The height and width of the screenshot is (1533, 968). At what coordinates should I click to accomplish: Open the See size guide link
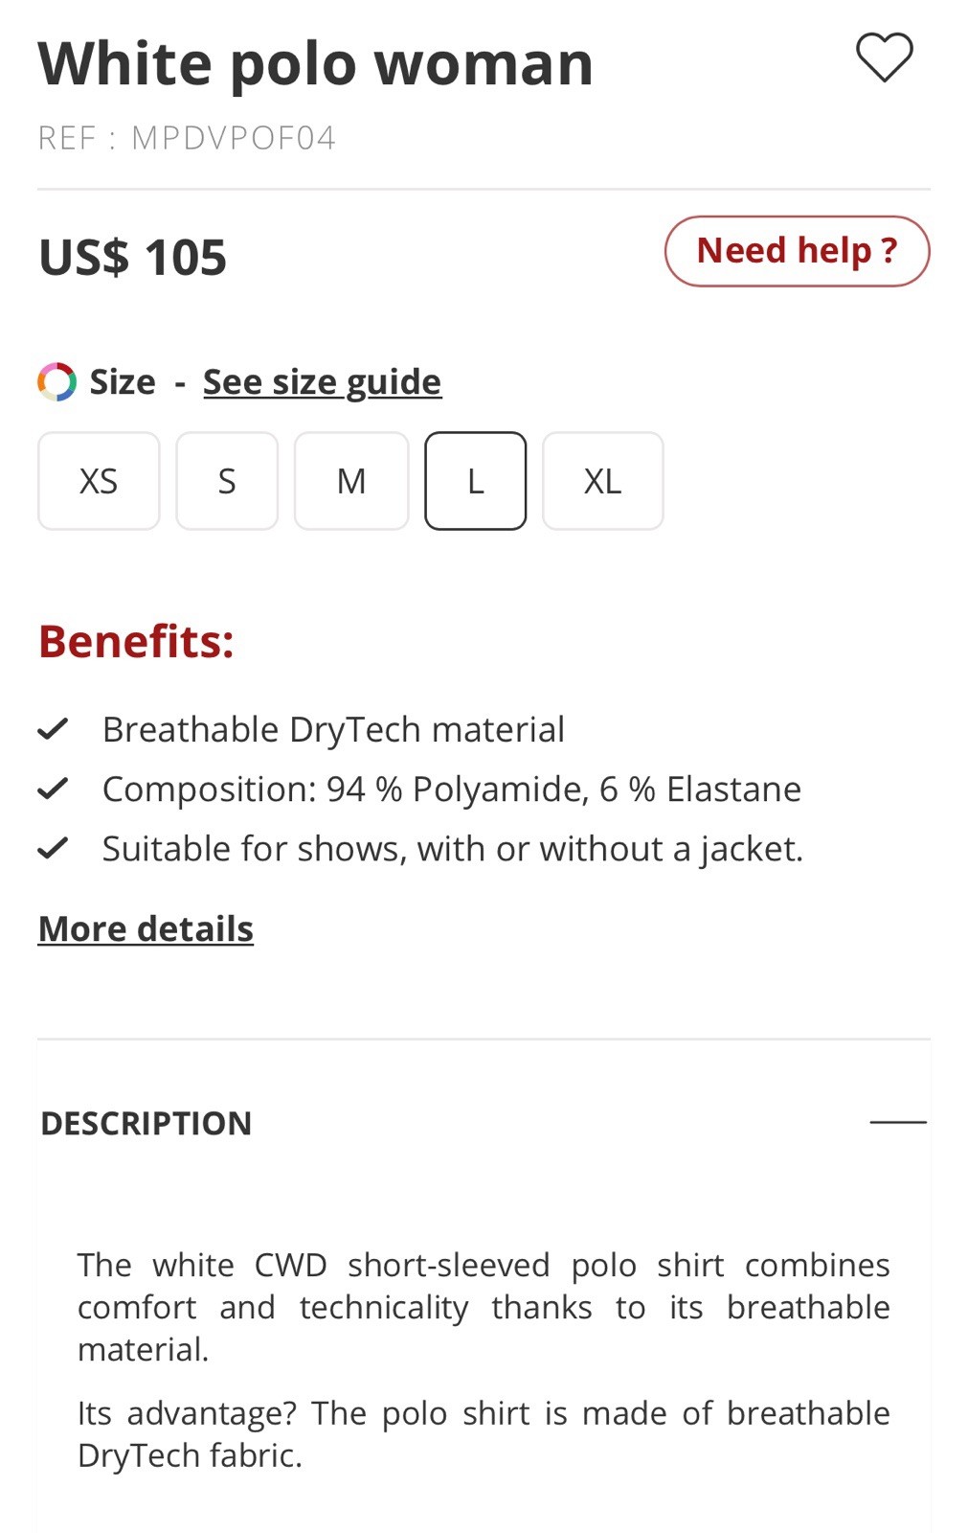322,381
